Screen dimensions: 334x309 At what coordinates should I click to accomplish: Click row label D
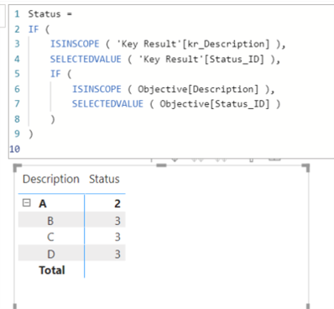click(x=50, y=254)
